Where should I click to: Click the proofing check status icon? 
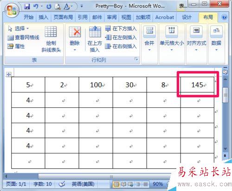[62, 184]
